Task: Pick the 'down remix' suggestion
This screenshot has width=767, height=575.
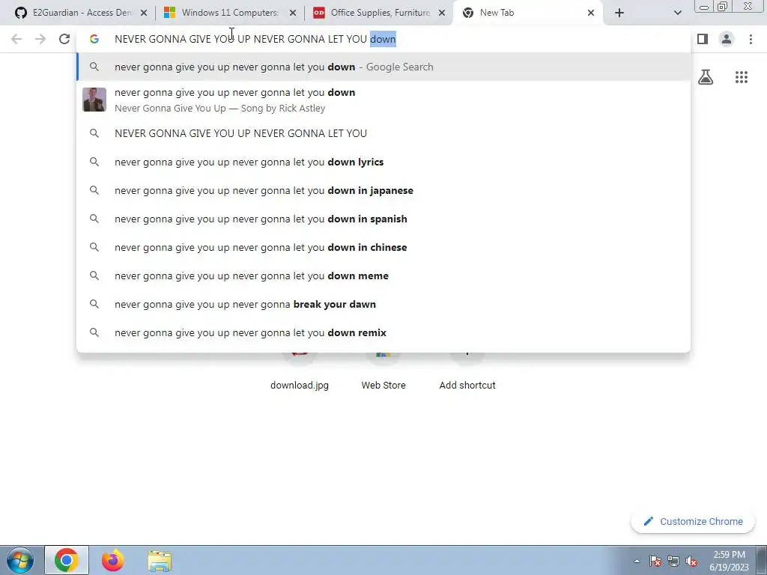Action: click(383, 332)
